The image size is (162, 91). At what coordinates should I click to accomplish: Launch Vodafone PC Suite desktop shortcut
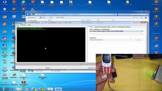tap(24, 3)
